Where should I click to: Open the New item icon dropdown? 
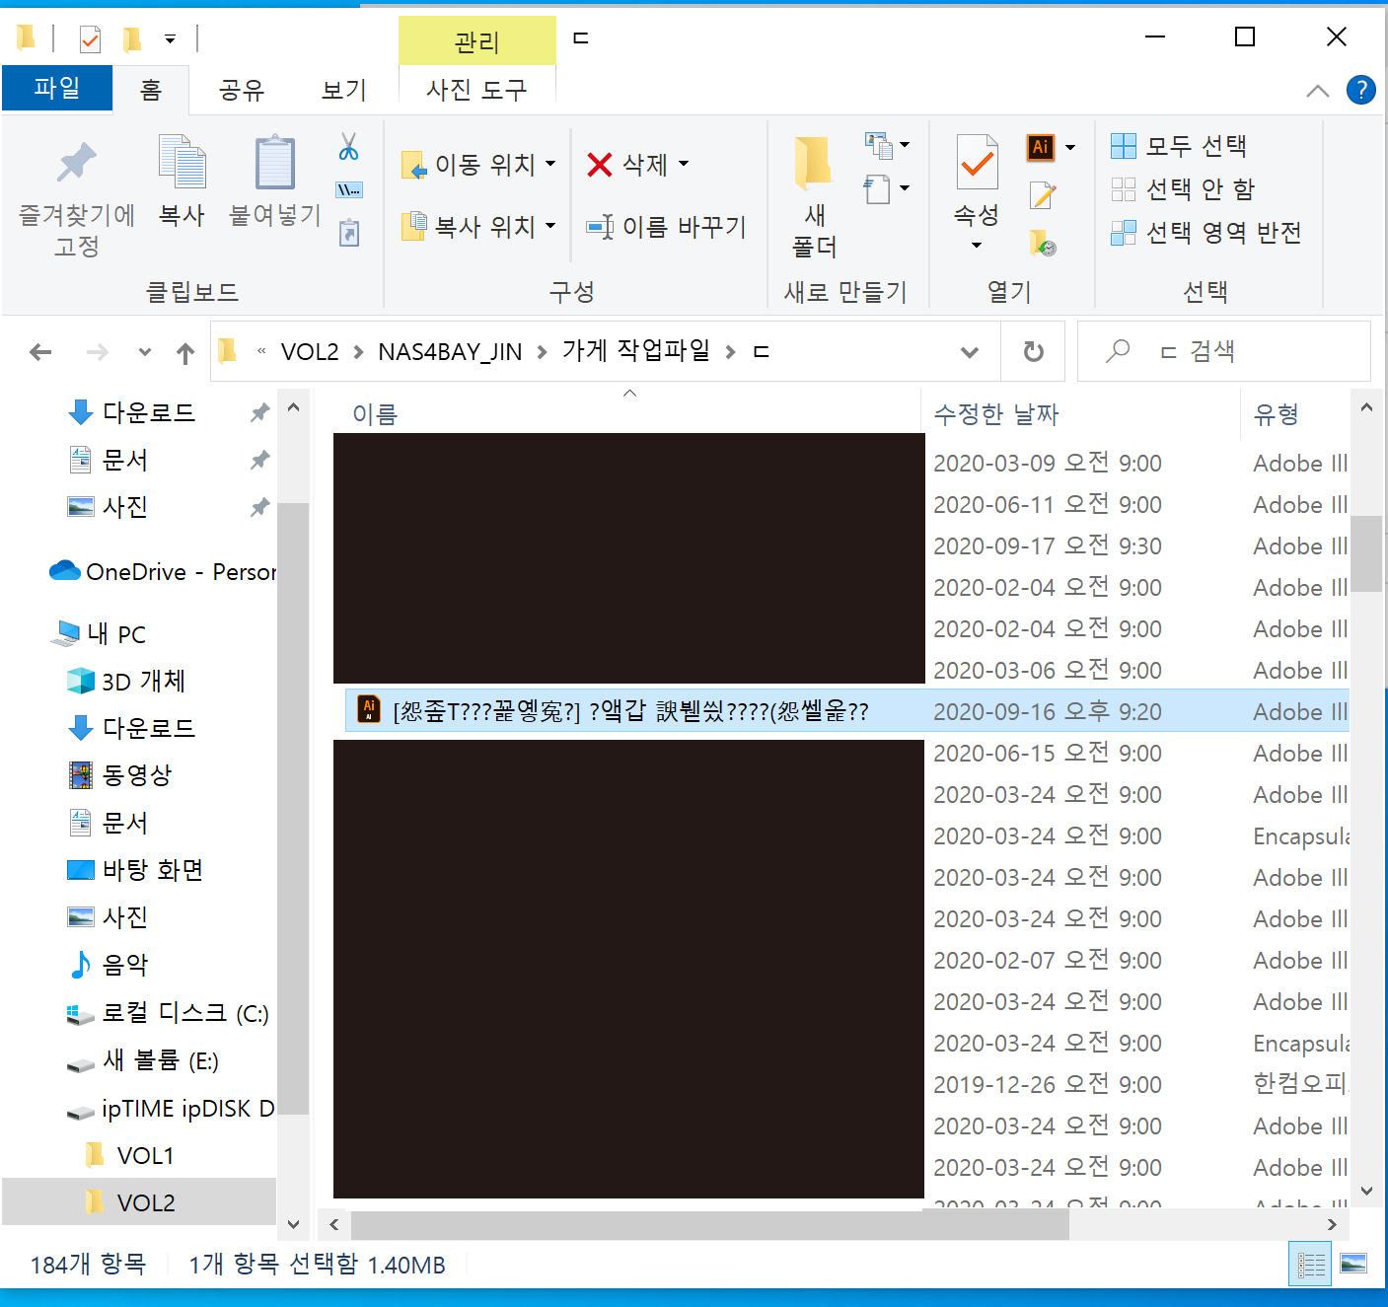coord(887,145)
